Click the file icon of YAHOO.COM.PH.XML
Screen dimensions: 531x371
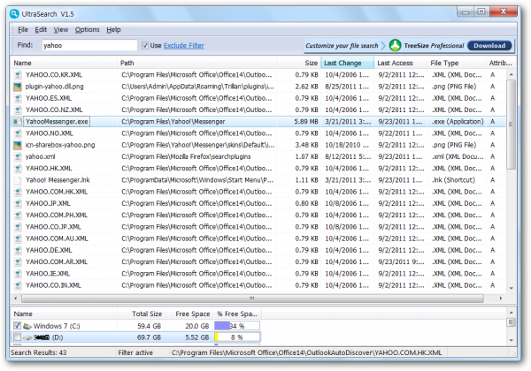click(18, 216)
